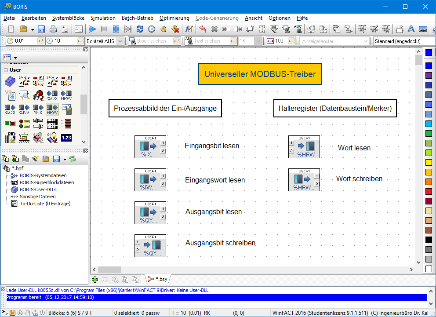Click the green plus add-sheet icon

95,280
